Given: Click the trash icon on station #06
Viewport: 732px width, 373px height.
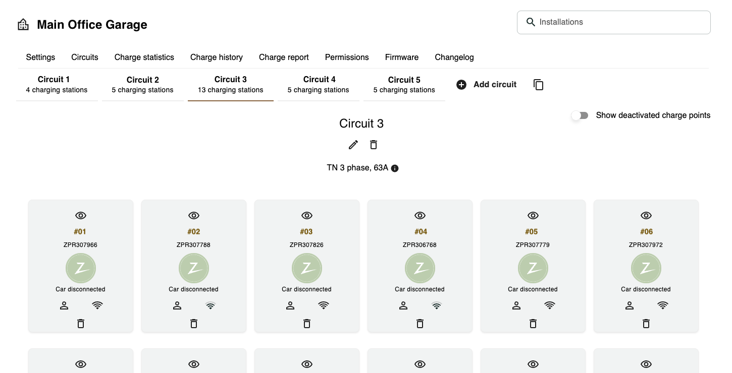Looking at the screenshot, I should coord(646,324).
